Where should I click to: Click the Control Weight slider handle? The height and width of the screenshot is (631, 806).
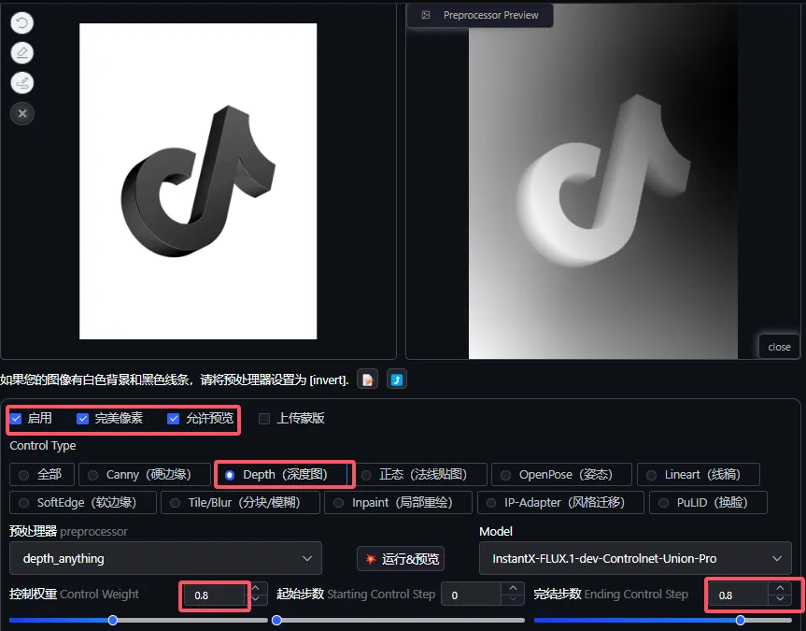tap(113, 620)
